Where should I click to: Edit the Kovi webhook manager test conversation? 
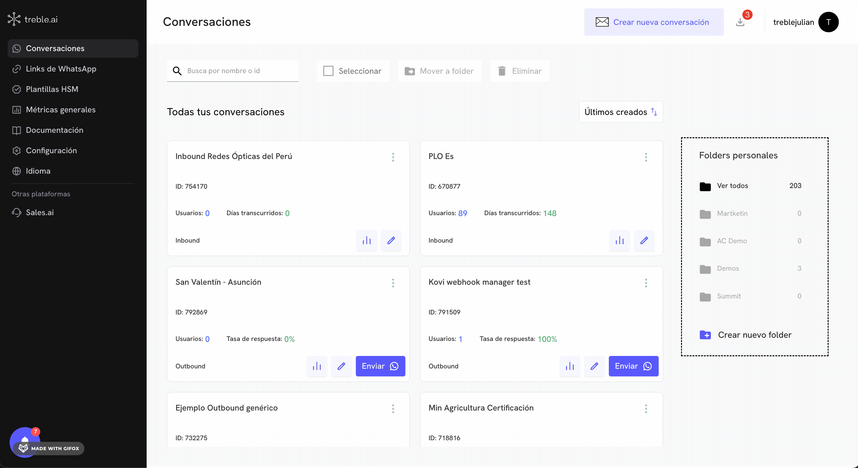pyautogui.click(x=594, y=366)
